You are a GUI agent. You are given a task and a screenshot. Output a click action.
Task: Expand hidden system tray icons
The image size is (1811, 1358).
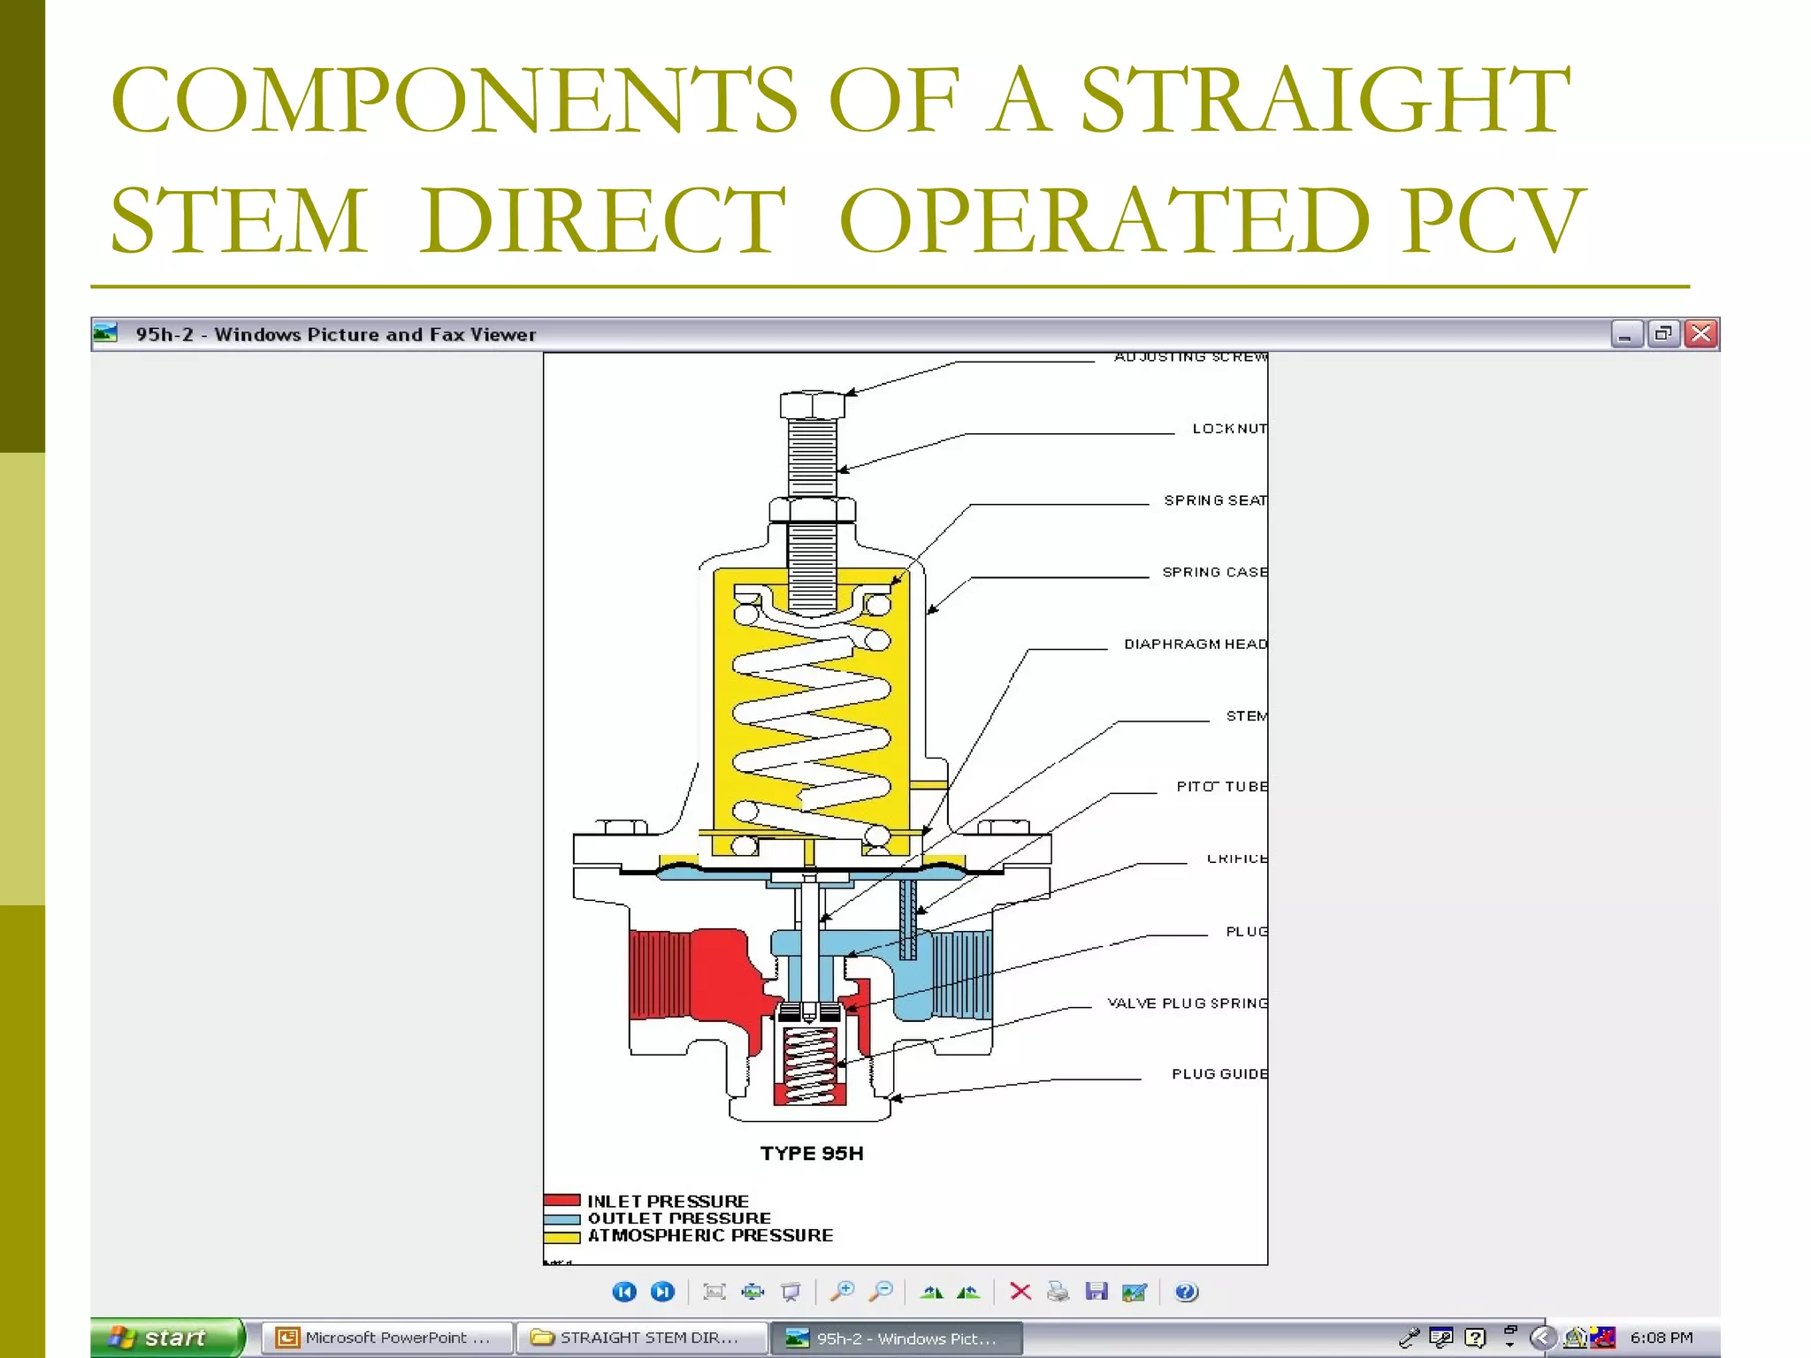point(1542,1338)
